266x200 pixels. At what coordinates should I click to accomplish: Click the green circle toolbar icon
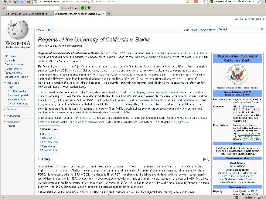pyautogui.click(x=82, y=8)
